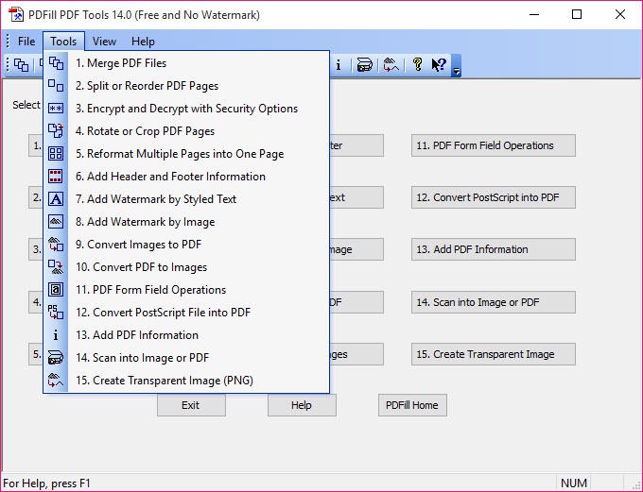
Task: Click the 14. Scan into Image or PDF button
Action: (494, 302)
